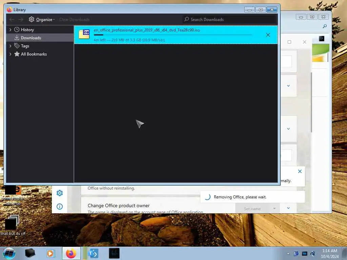The image size is (347, 260).
Task: Click the Tags label icon
Action: point(17,46)
